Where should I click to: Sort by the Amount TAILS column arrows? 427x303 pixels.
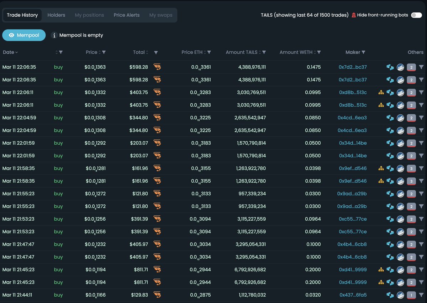pos(260,52)
